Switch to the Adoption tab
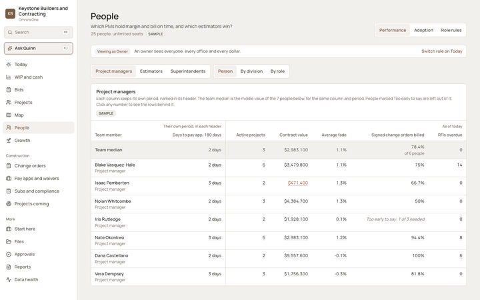 (x=423, y=30)
